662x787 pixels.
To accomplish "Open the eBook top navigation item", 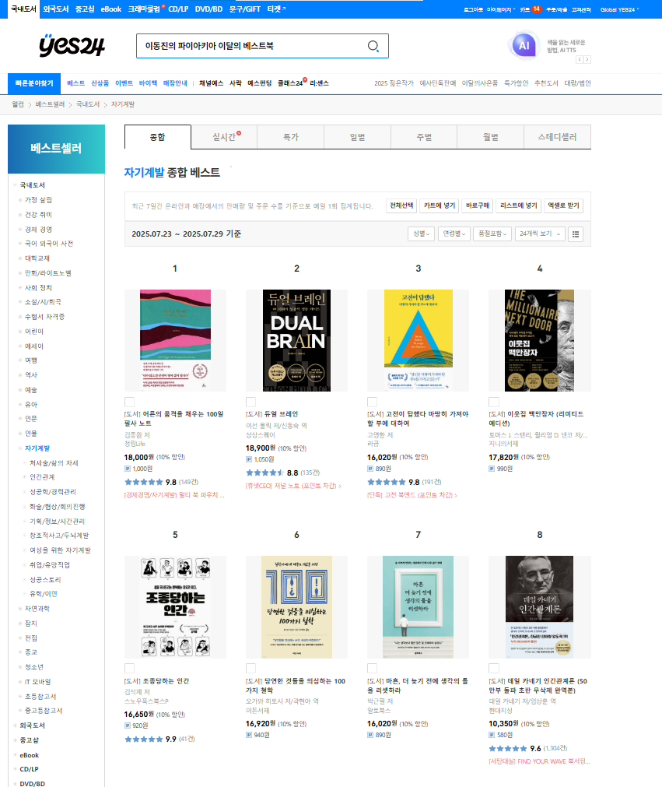I will (110, 9).
